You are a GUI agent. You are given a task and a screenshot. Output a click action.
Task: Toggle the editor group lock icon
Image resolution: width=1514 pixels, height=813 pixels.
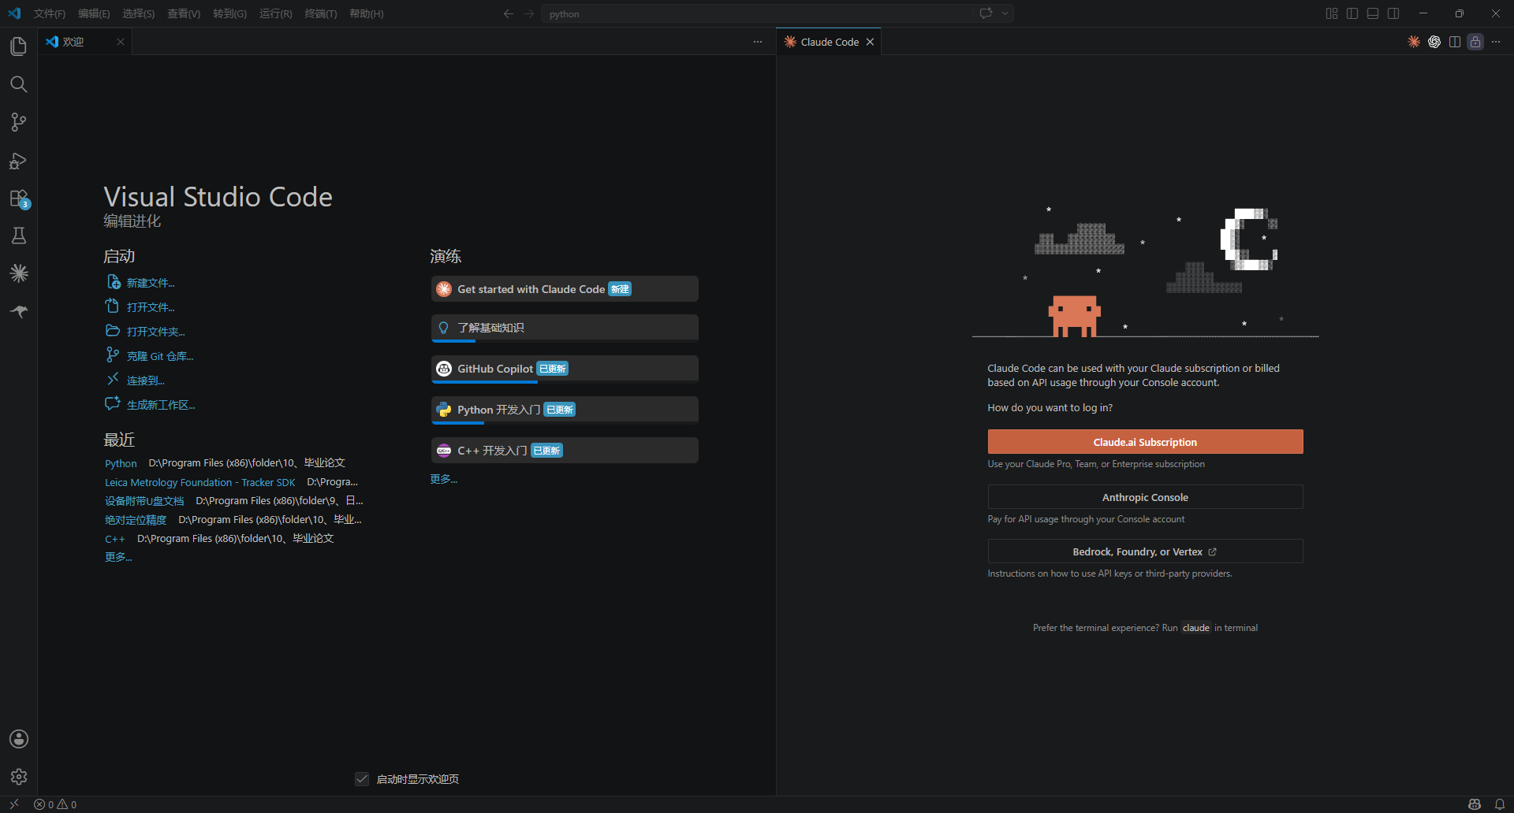[1475, 42]
